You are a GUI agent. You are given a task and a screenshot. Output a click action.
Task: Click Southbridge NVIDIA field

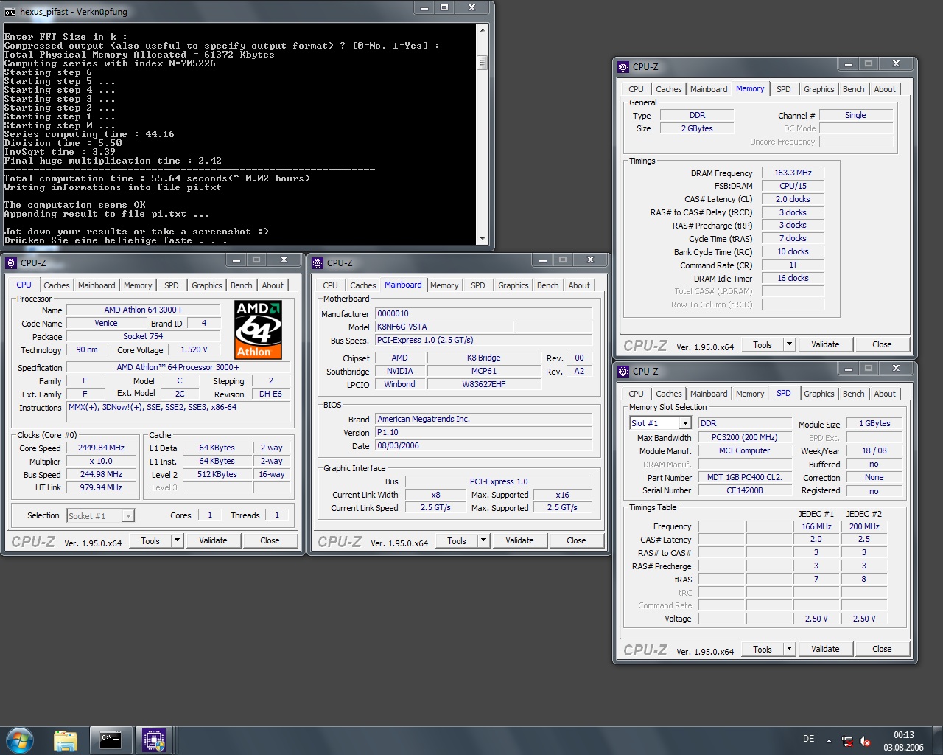tap(399, 371)
